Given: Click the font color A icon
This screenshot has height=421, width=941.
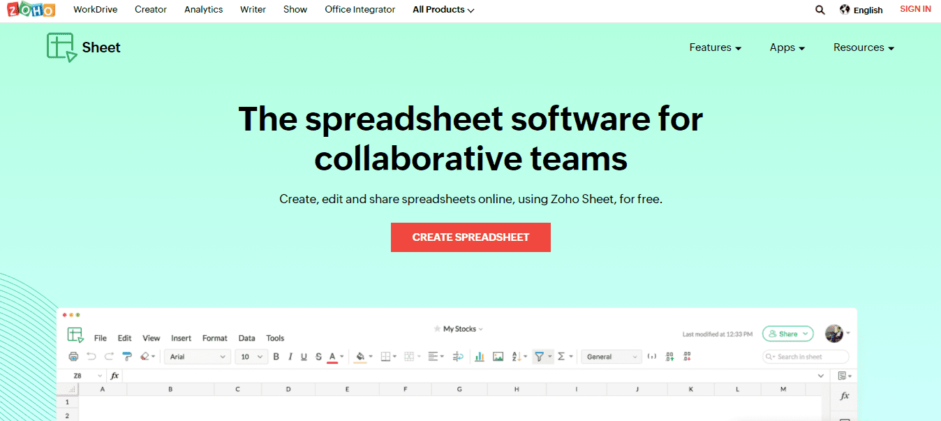Looking at the screenshot, I should (x=333, y=357).
